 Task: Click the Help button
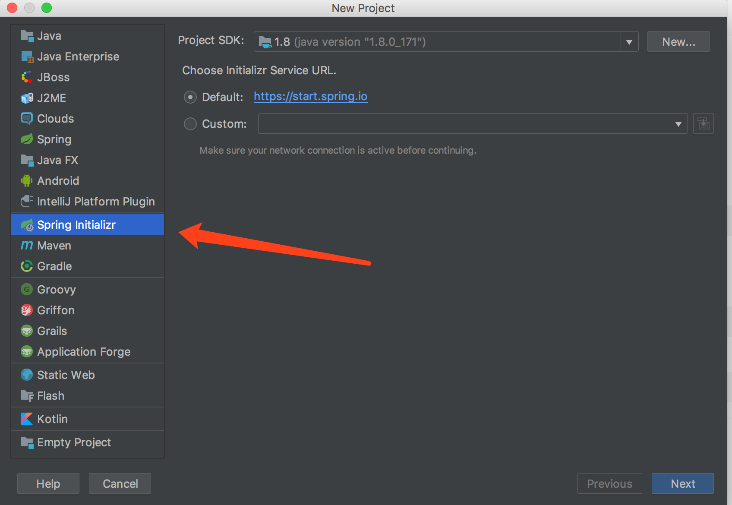[x=48, y=483]
